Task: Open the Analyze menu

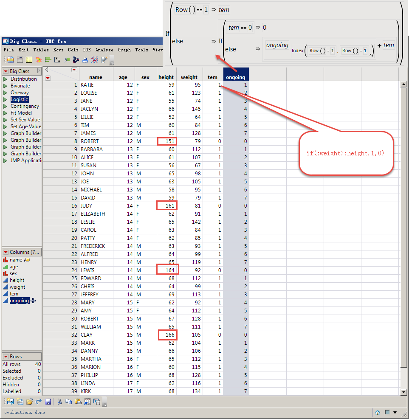Action: click(104, 50)
